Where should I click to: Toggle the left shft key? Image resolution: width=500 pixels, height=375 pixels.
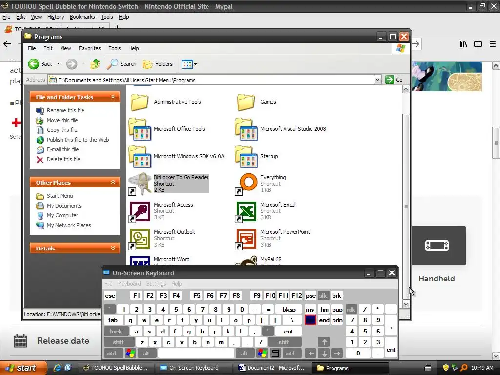click(118, 342)
